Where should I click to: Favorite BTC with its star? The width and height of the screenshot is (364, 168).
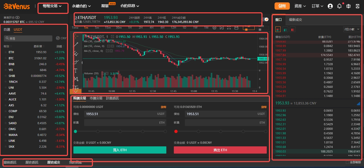click(x=5, y=58)
